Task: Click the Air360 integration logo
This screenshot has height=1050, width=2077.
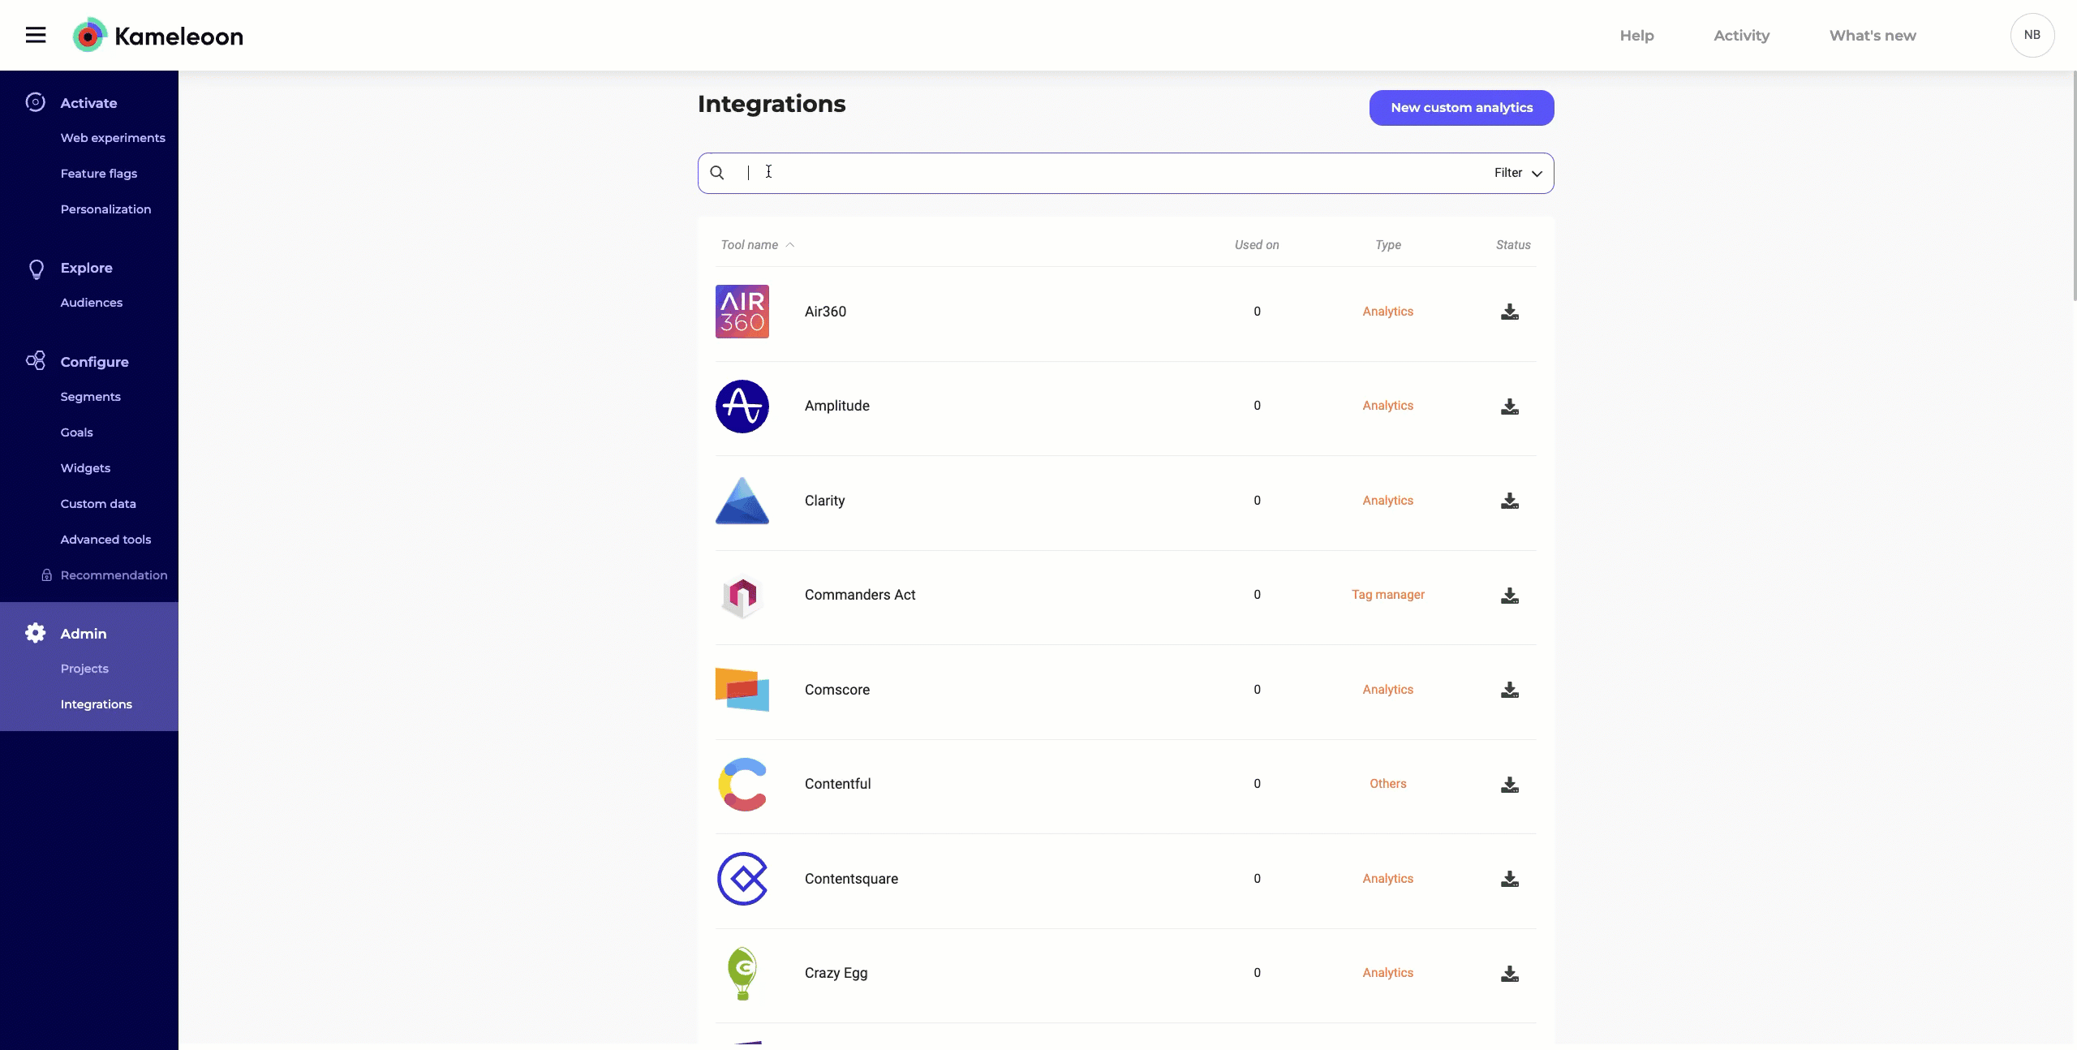Action: coord(741,311)
